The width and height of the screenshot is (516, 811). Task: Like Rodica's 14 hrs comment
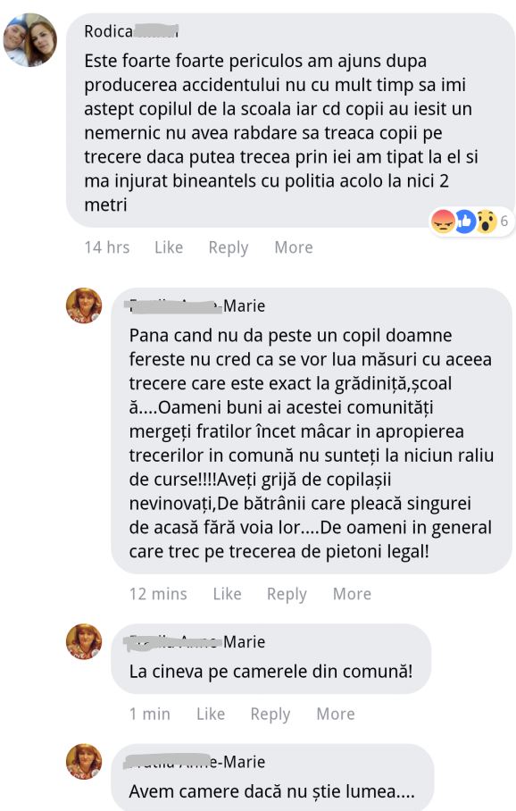tap(169, 247)
